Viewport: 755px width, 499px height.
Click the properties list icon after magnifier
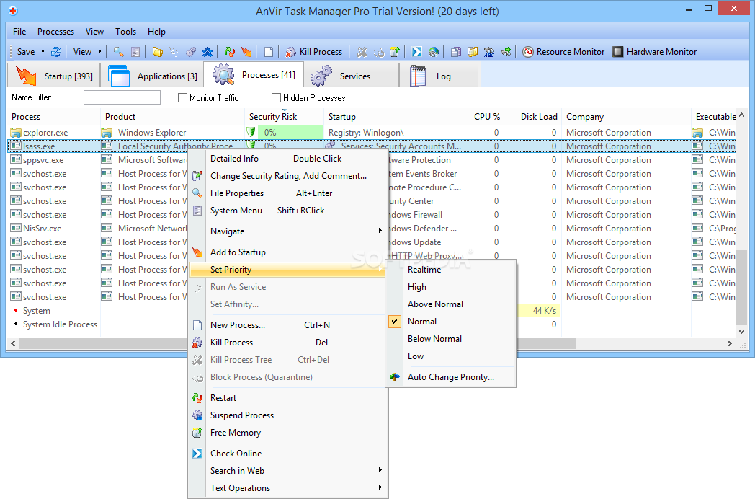pyautogui.click(x=135, y=52)
